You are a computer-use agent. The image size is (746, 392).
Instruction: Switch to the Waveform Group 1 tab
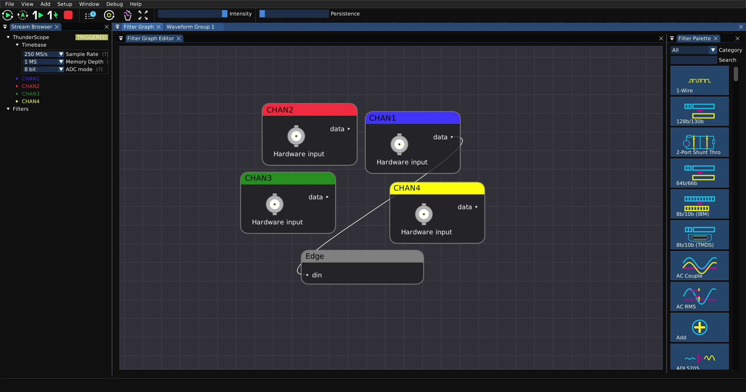pyautogui.click(x=190, y=27)
